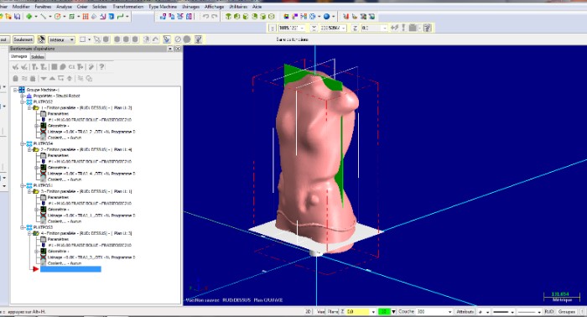Click the first green isometric view icon
This screenshot has height=317, width=587.
click(228, 17)
